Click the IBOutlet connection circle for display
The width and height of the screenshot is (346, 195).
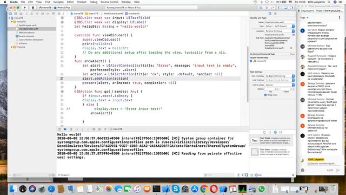point(62,22)
